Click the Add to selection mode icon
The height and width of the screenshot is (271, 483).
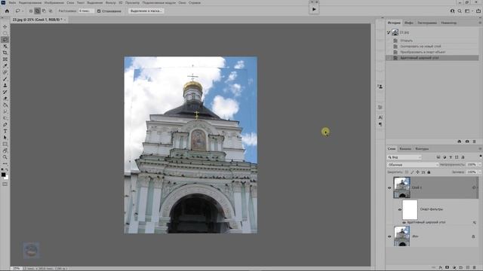(37, 11)
